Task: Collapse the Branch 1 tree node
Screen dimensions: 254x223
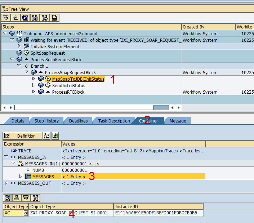Action: tap(19, 66)
